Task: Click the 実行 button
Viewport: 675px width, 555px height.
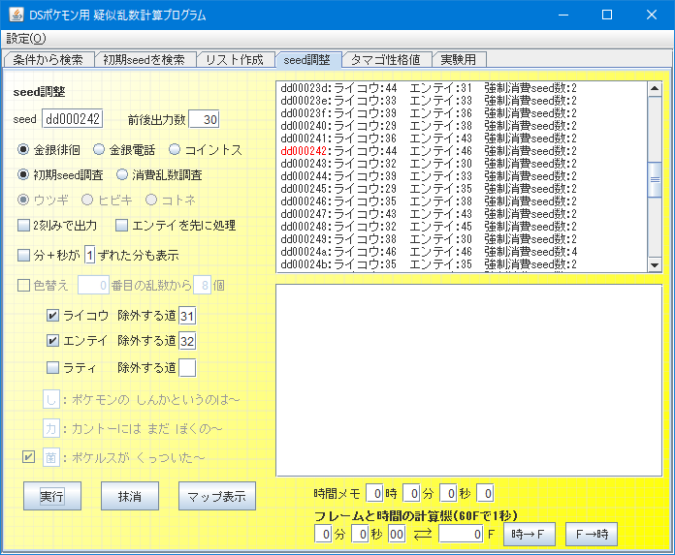Action: (52, 496)
